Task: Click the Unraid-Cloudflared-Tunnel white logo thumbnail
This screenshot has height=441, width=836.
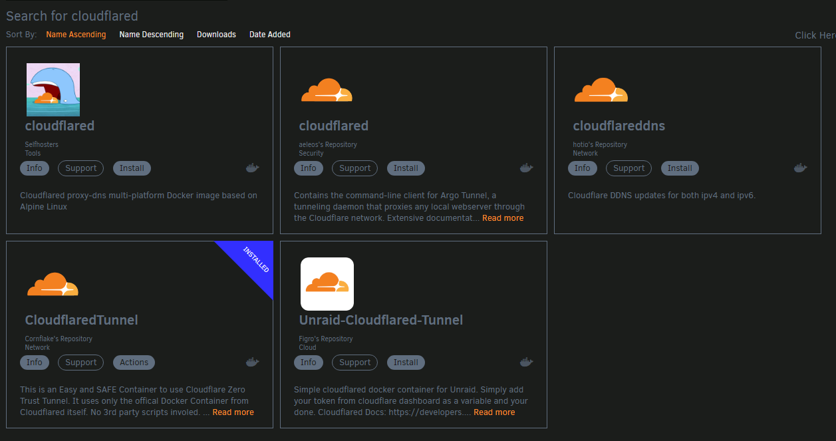Action: 327,284
